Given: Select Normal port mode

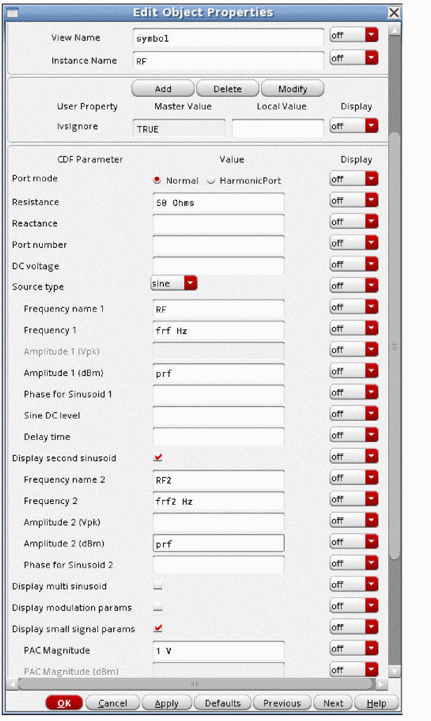Looking at the screenshot, I should [158, 181].
